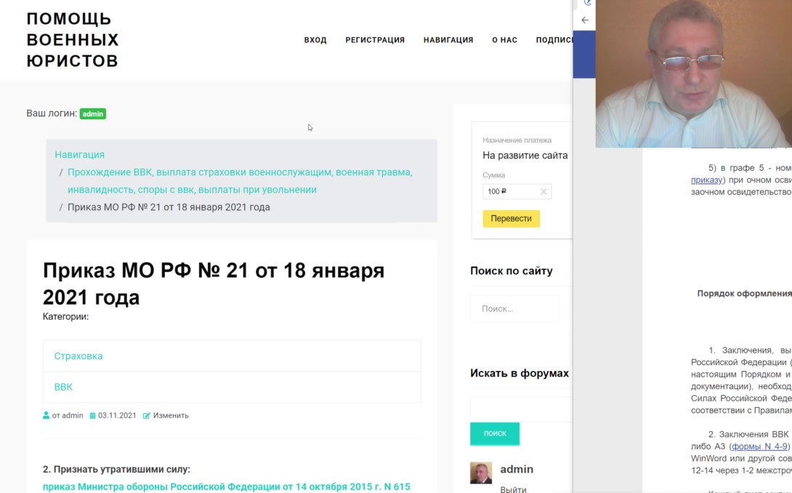Click the author user icon
The image size is (792, 493).
[x=46, y=415]
